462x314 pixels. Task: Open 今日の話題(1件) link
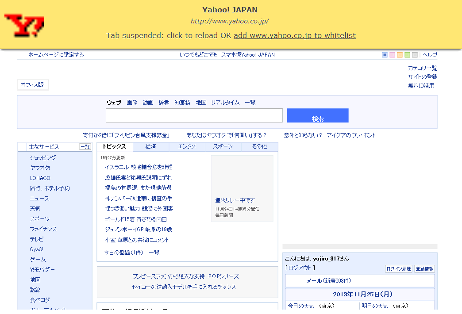pos(123,253)
